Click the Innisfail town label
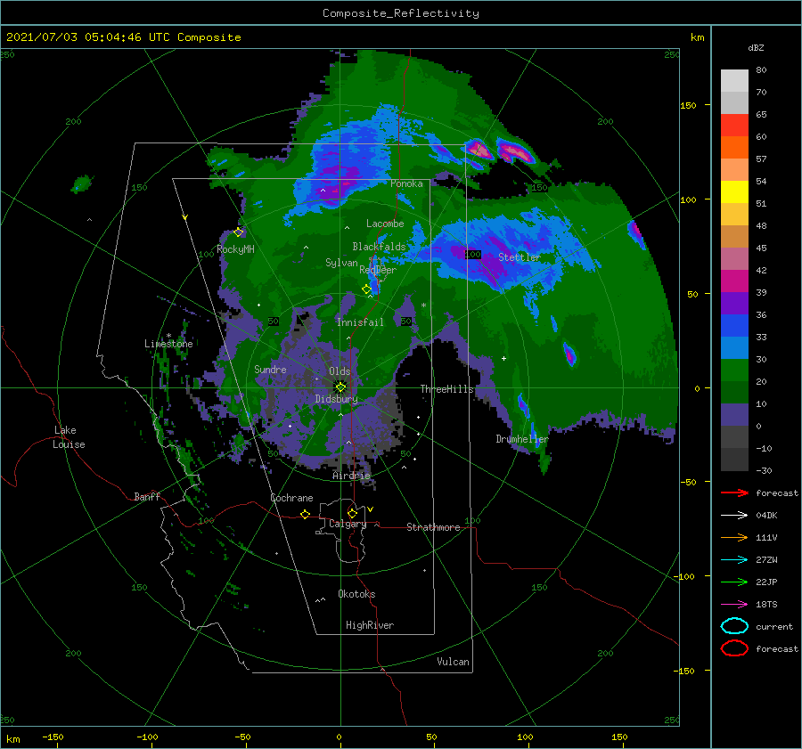802x749 pixels. (360, 322)
